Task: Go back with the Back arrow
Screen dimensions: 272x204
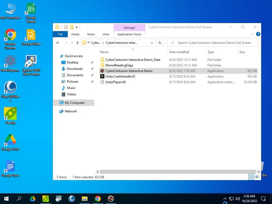Action: [58, 43]
